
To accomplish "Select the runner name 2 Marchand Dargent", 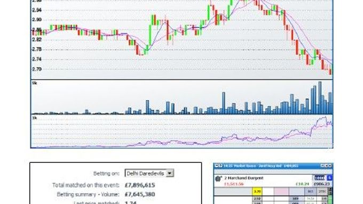I will [243, 178].
